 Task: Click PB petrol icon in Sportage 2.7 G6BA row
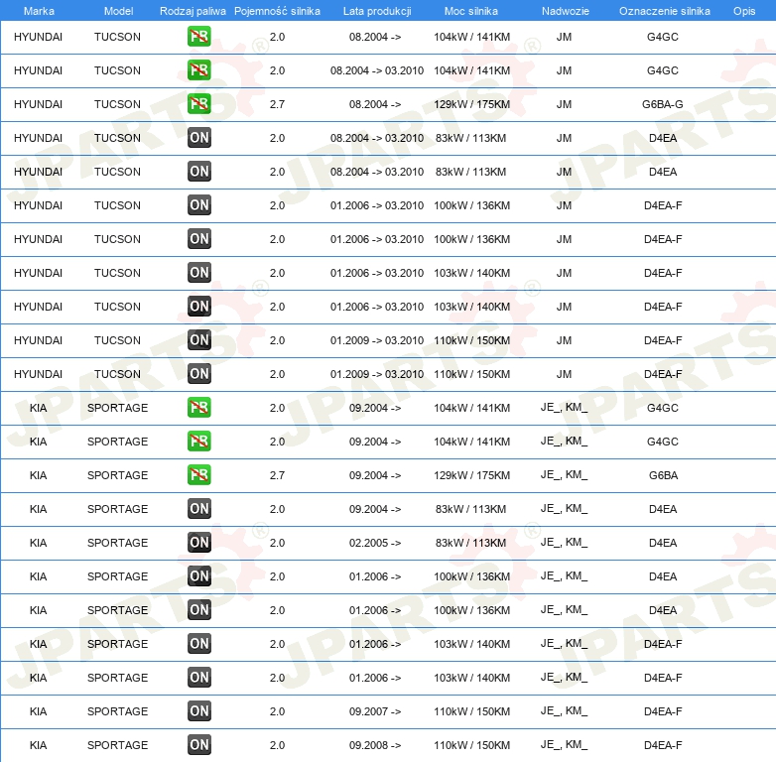pos(198,475)
